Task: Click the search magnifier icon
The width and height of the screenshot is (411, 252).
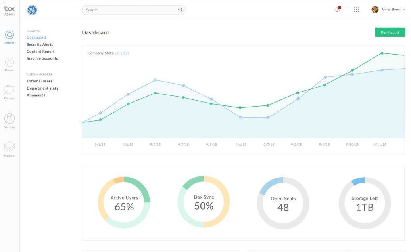Action: (x=181, y=10)
